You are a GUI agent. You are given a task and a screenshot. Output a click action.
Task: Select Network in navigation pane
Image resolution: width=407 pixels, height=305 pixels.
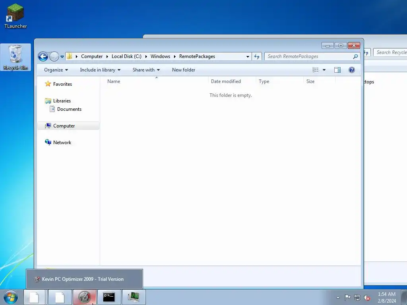click(62, 143)
